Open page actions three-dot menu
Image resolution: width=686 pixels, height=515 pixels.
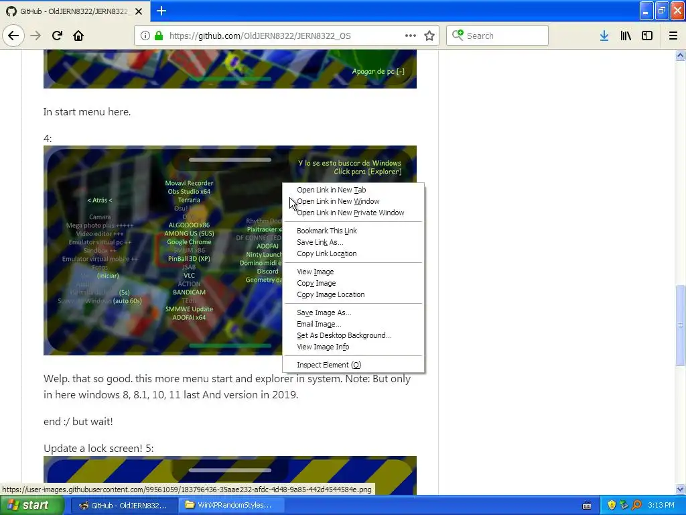410,36
